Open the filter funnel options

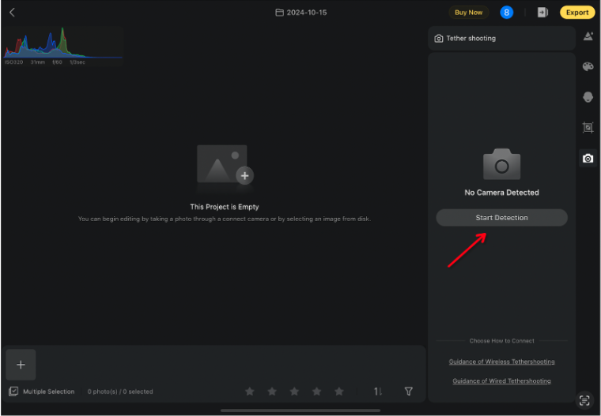coord(409,392)
